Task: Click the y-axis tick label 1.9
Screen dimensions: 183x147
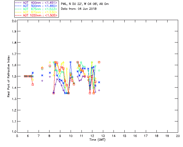Action: [x=14, y=31]
